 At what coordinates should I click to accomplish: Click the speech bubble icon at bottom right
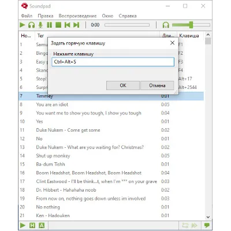(x=207, y=225)
